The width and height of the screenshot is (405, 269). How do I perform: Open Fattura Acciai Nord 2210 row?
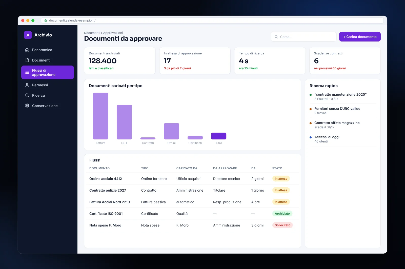click(192, 202)
